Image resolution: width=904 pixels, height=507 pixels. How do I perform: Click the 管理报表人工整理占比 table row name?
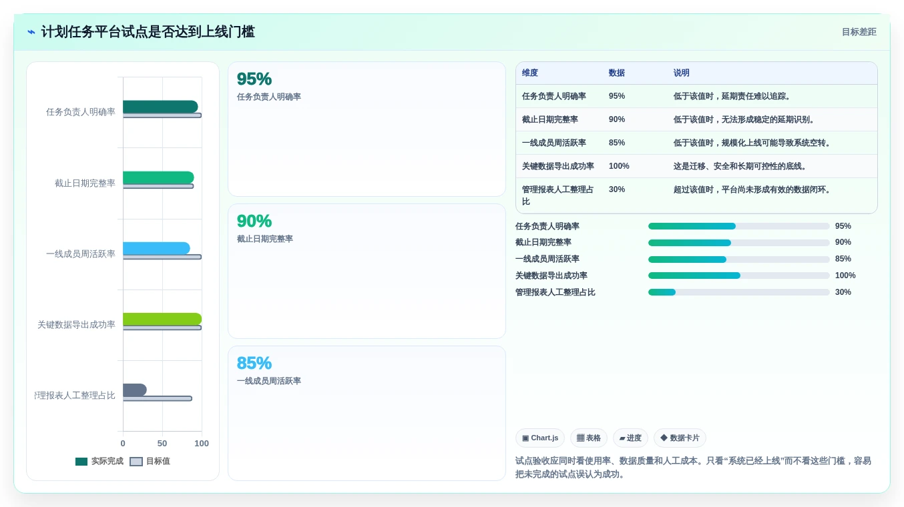(x=557, y=195)
